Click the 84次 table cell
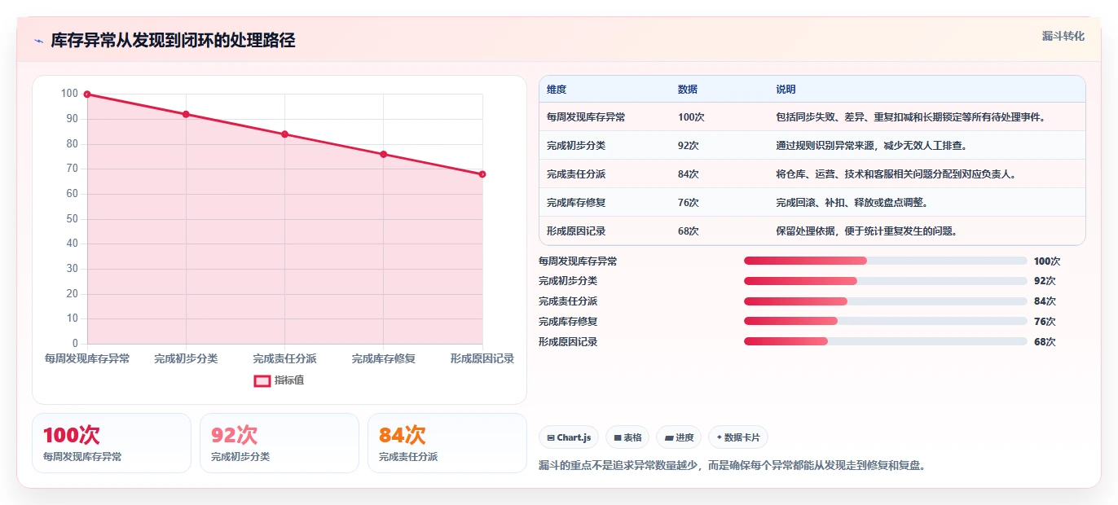Viewport: 1118px width, 505px height. pos(719,173)
